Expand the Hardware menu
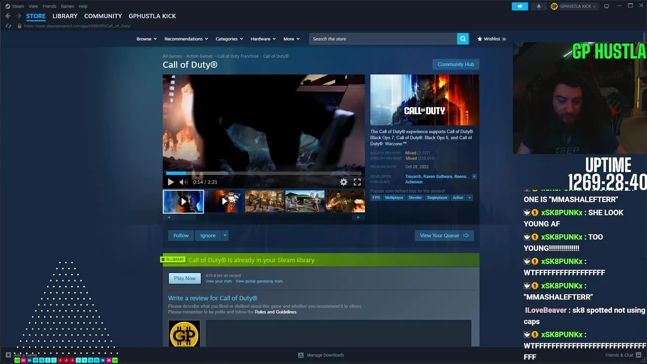The image size is (647, 364). point(263,39)
